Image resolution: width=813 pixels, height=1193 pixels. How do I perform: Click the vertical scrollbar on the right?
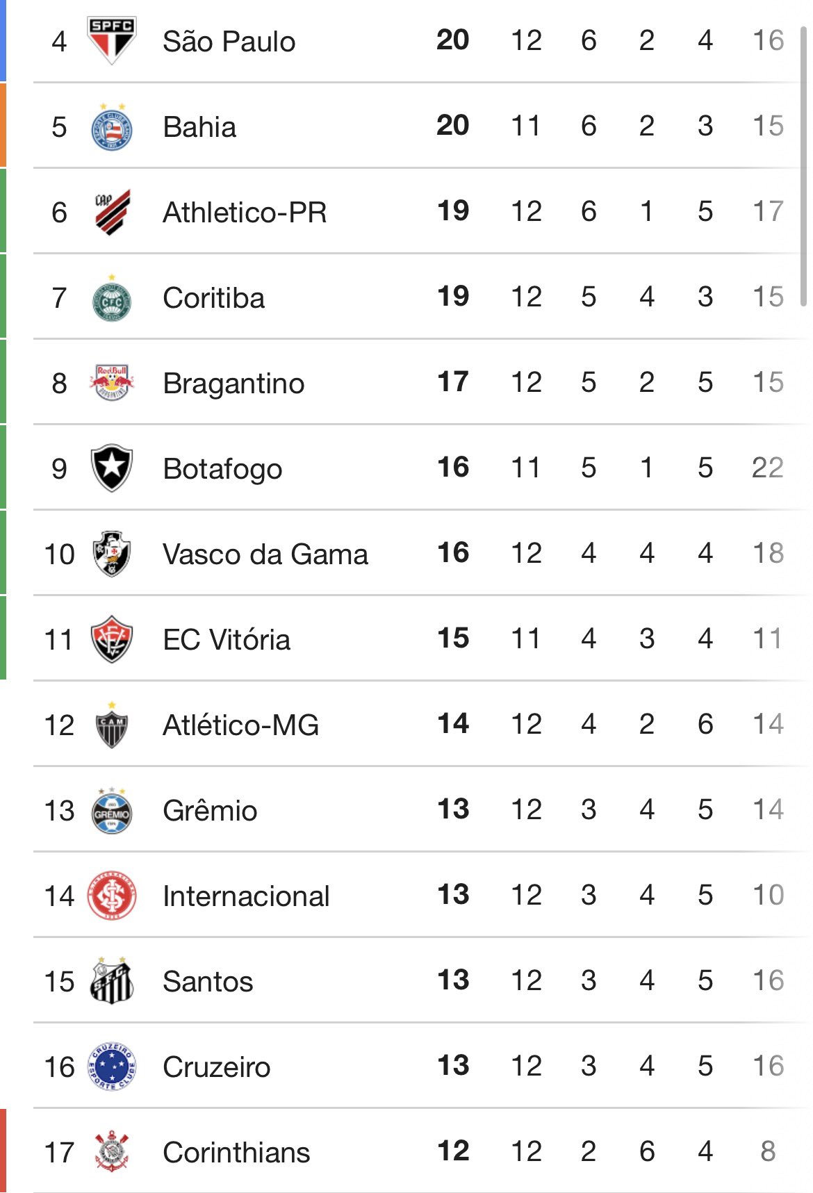click(x=804, y=167)
